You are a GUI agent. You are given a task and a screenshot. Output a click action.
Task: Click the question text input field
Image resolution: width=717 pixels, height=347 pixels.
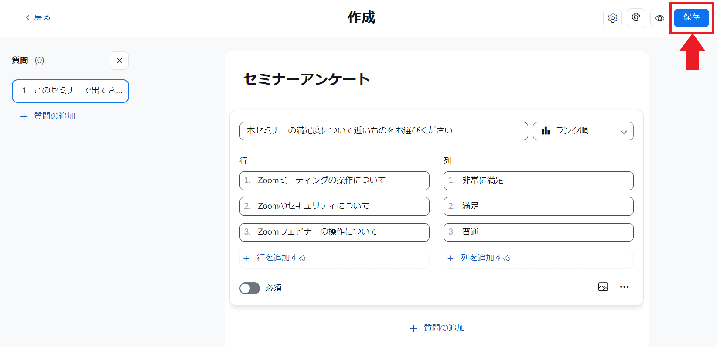click(x=383, y=131)
